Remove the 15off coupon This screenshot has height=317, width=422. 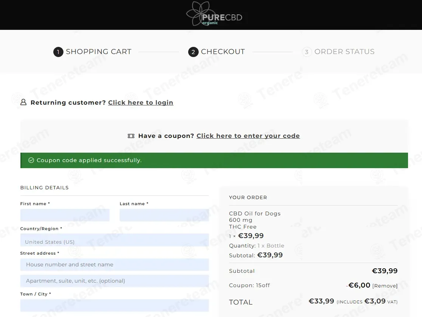coord(385,286)
